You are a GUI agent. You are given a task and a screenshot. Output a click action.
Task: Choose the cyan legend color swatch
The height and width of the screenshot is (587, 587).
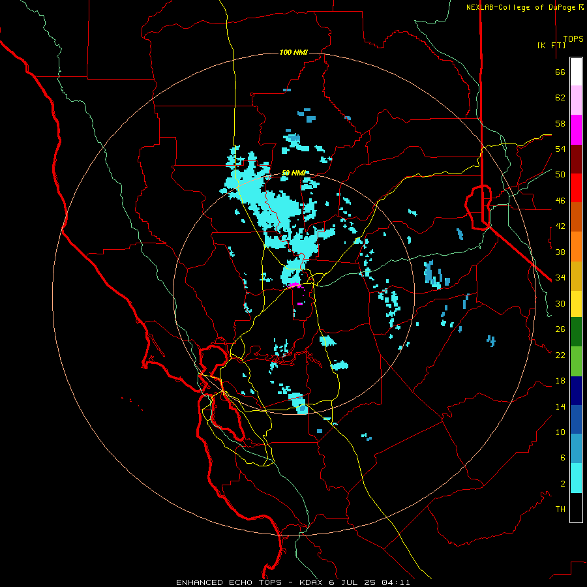pos(576,478)
